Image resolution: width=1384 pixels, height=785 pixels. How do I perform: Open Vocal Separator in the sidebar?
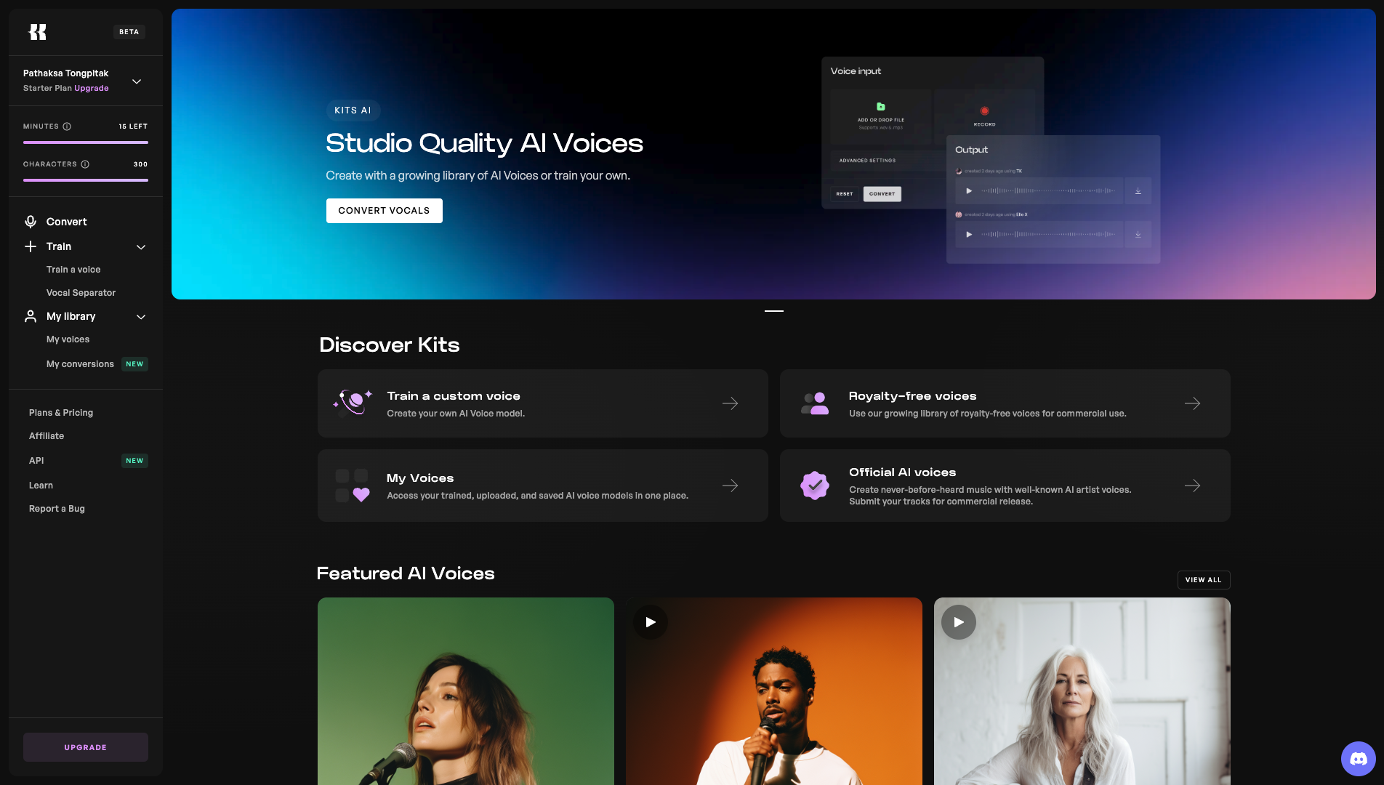click(81, 293)
